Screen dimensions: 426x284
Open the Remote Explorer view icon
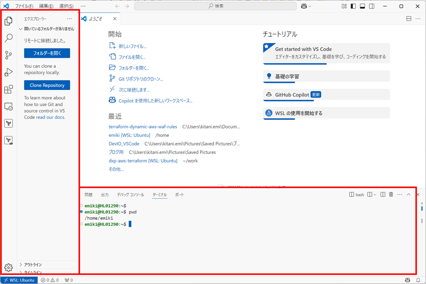(x=8, y=106)
